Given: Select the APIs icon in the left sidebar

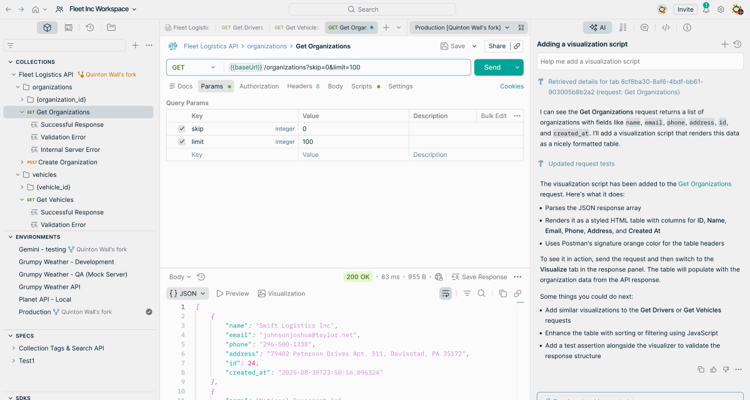Looking at the screenshot, I should (x=68, y=27).
